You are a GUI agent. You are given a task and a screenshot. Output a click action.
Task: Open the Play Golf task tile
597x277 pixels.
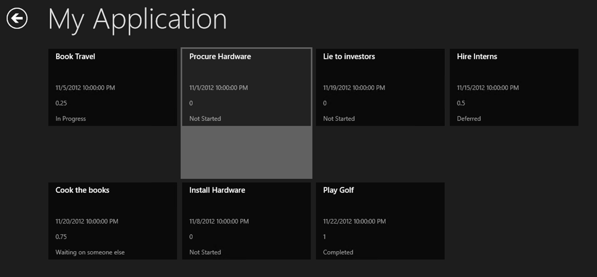380,221
